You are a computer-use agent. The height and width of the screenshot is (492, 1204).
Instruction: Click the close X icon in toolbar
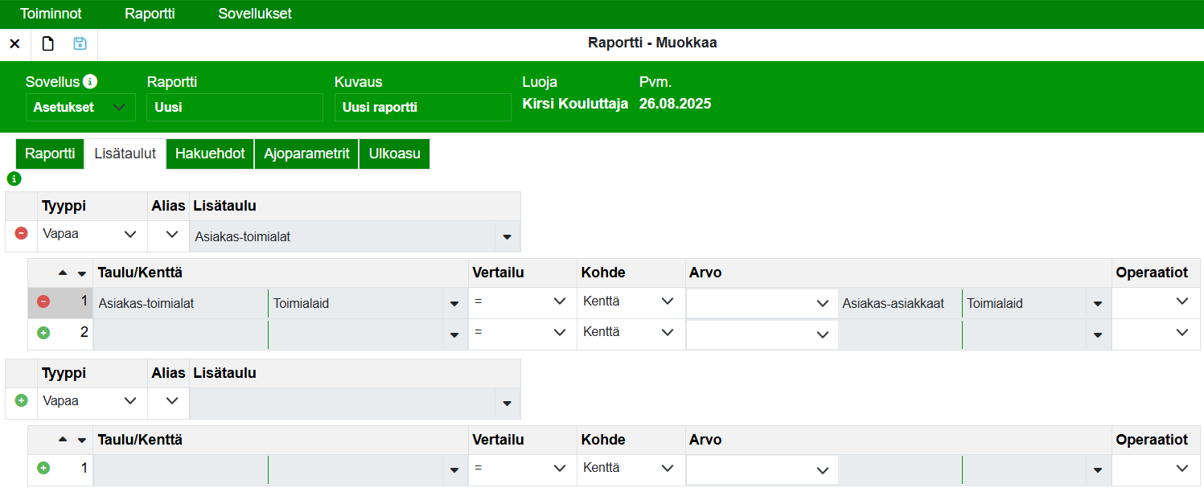point(14,44)
